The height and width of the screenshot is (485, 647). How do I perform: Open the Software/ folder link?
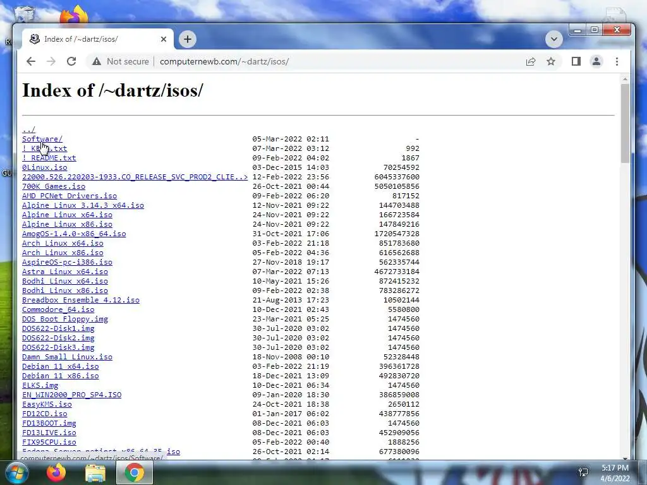coord(42,139)
